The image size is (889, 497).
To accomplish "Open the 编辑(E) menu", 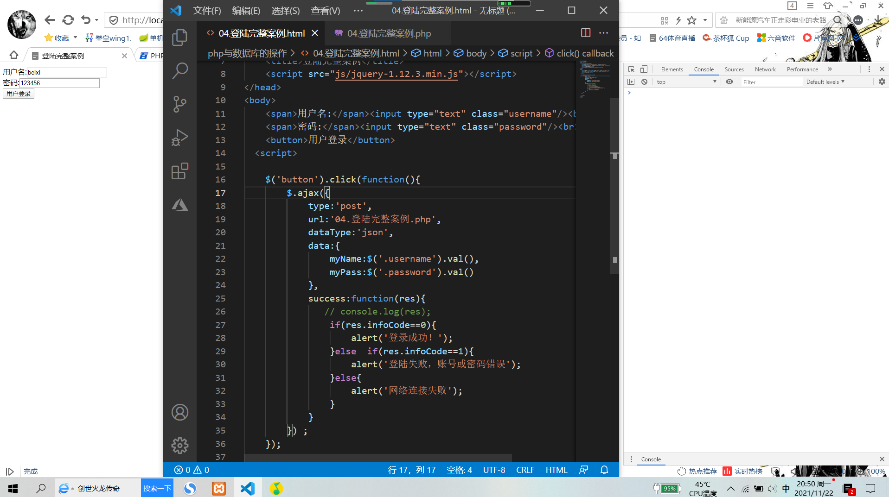I will pyautogui.click(x=246, y=10).
